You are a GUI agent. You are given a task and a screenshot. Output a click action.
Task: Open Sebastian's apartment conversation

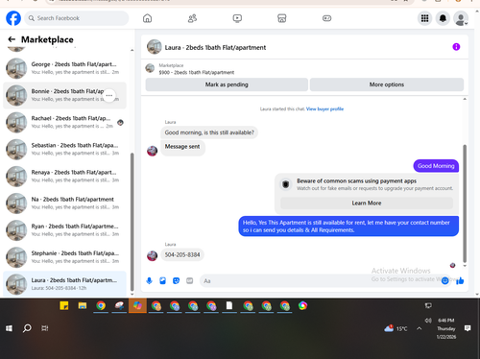coord(64,149)
